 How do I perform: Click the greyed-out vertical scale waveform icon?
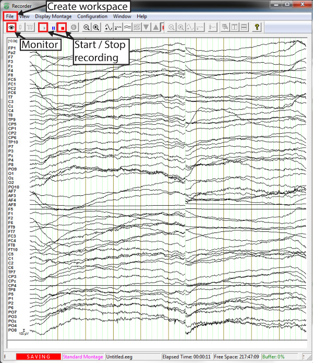point(212,27)
